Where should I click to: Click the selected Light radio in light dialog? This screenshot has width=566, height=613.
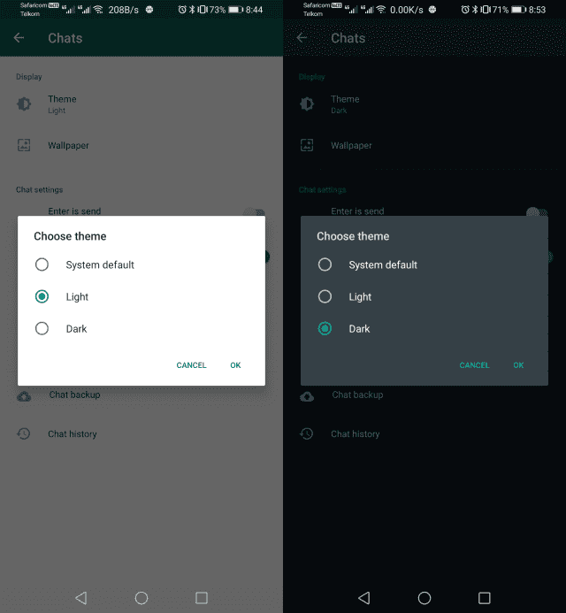(42, 297)
